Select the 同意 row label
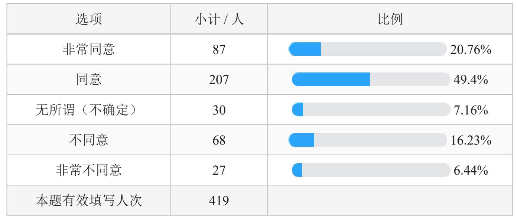Screen dimensions: 517x220 coord(89,80)
